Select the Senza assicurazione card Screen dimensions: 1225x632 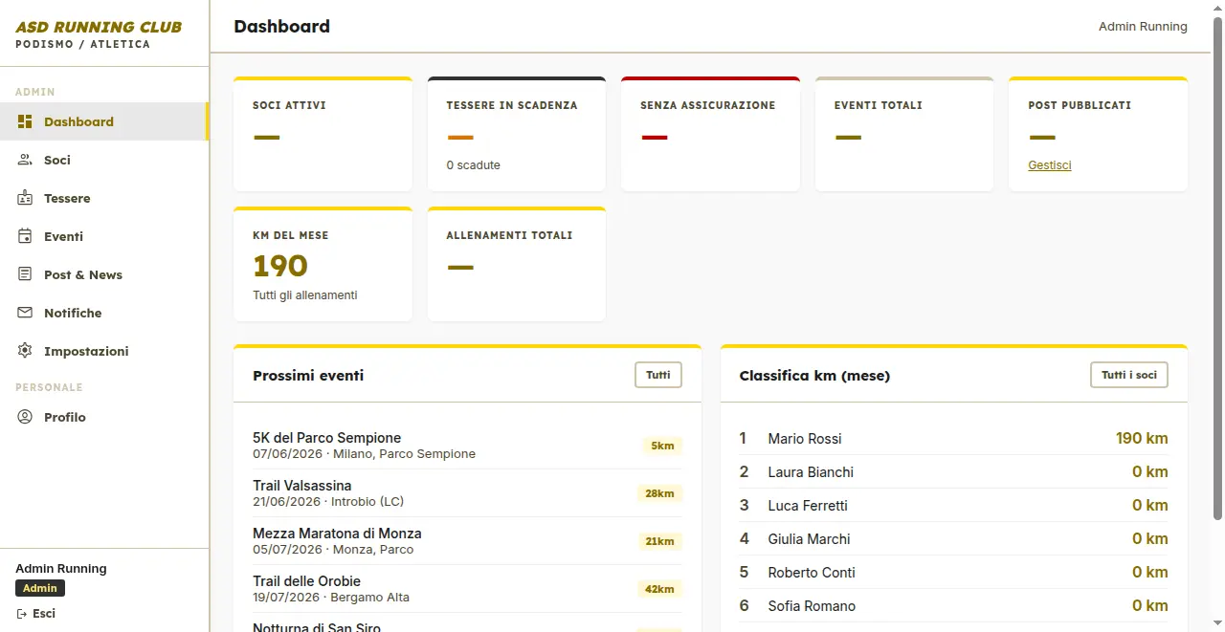(x=710, y=134)
